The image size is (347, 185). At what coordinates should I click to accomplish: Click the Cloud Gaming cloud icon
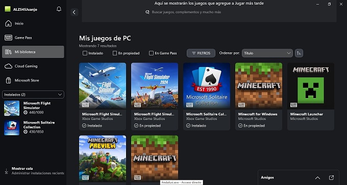(x=8, y=66)
